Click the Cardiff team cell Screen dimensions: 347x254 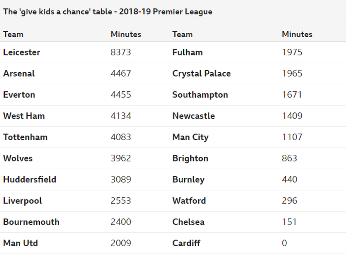pos(186,243)
